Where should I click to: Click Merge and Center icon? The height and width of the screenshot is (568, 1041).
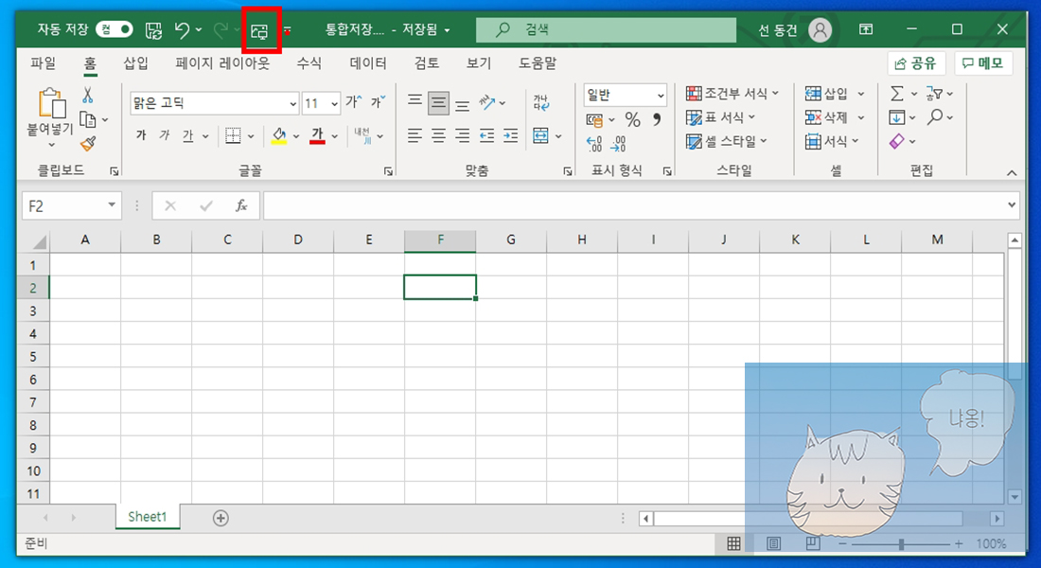pos(540,136)
